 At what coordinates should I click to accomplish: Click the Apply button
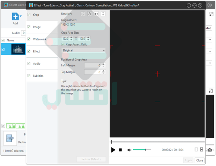188,160
